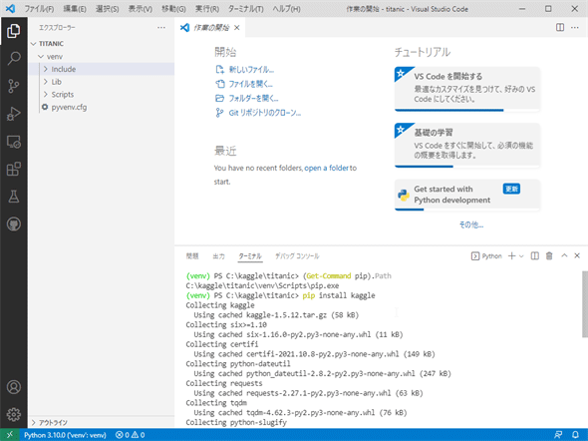
Task: Open the ファイル(F) menu
Action: tap(39, 9)
